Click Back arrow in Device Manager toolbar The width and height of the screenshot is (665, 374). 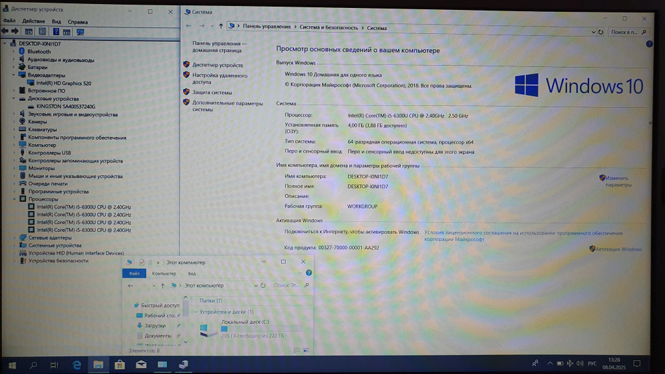point(5,31)
